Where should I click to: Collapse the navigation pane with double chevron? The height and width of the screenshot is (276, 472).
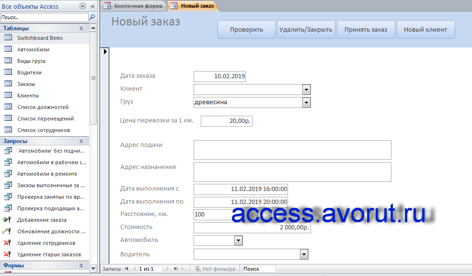click(92, 6)
